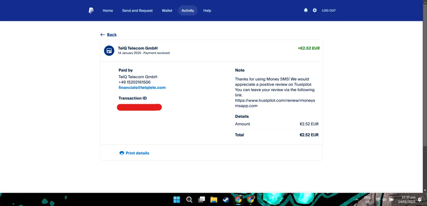Screen dimensions: 427x206
Task: Click the financials@telqtele.com email link
Action: pyautogui.click(x=142, y=88)
